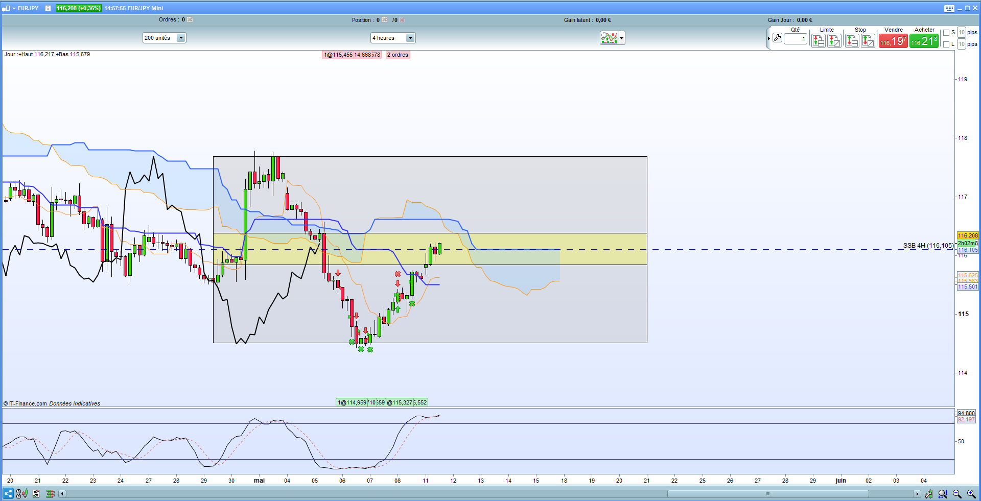The width and height of the screenshot is (981, 501).
Task: Tick the L limit pips checkbox
Action: click(946, 44)
